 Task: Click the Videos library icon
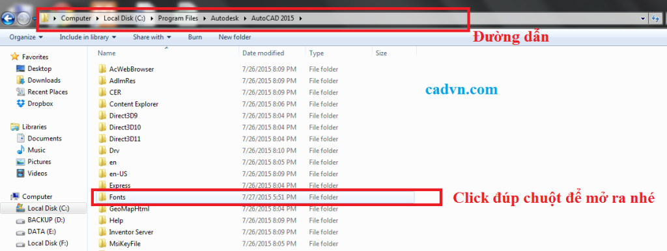click(20, 173)
